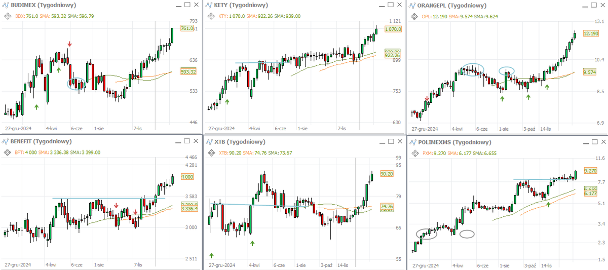Image resolution: width=608 pixels, height=270 pixels.
Task: Click the SMA: 939.00 legend entry
Action: point(288,16)
